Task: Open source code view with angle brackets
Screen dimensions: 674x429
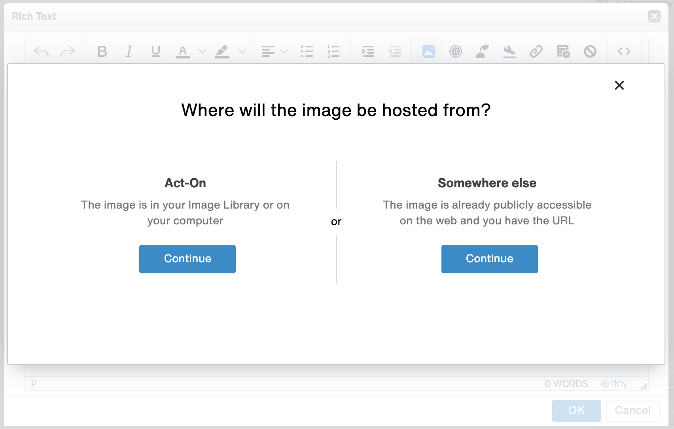Action: pyautogui.click(x=624, y=51)
